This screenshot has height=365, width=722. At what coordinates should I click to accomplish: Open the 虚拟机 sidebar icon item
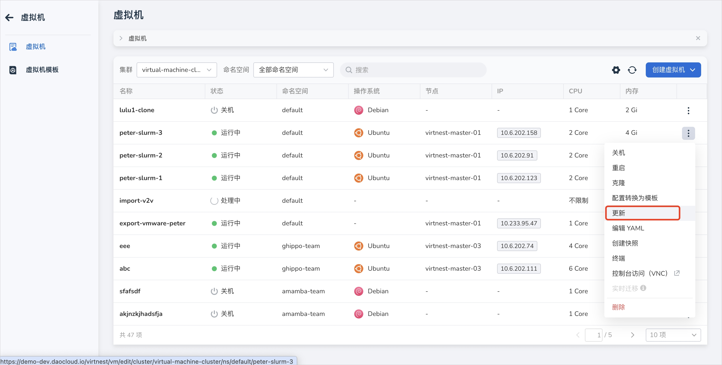13,47
